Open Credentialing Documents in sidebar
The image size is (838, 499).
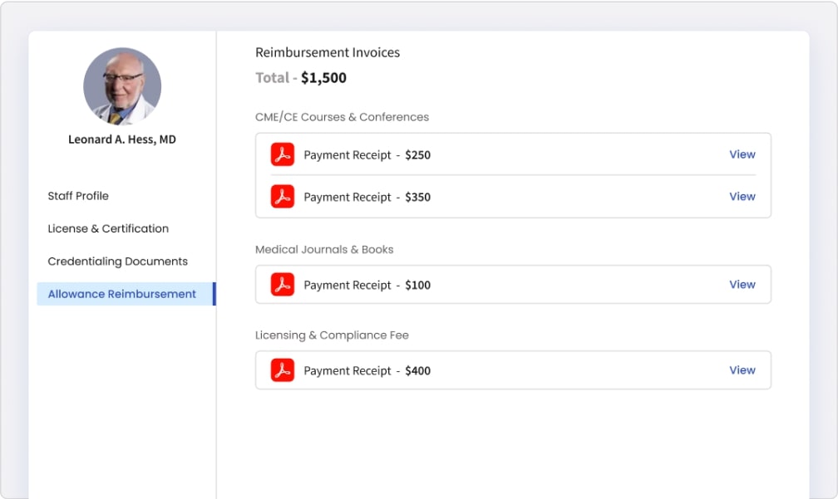(x=117, y=262)
